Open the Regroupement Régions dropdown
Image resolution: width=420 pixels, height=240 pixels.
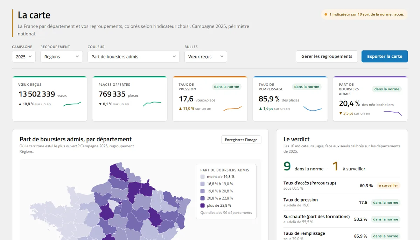(62, 57)
